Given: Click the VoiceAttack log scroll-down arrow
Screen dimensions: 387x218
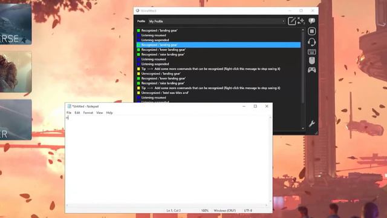Looking at the screenshot, I should [303, 128].
